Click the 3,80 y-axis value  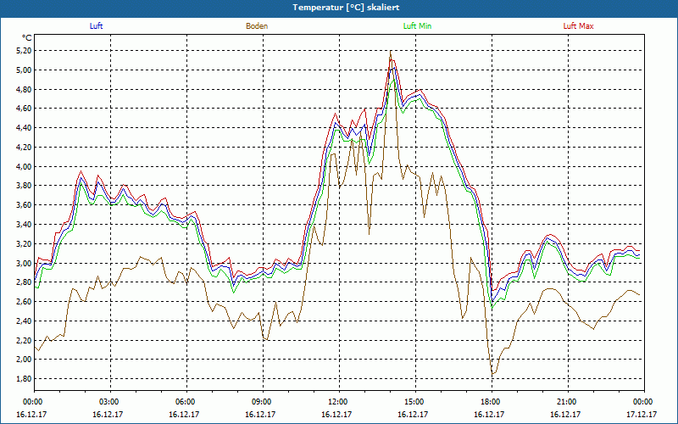point(25,186)
